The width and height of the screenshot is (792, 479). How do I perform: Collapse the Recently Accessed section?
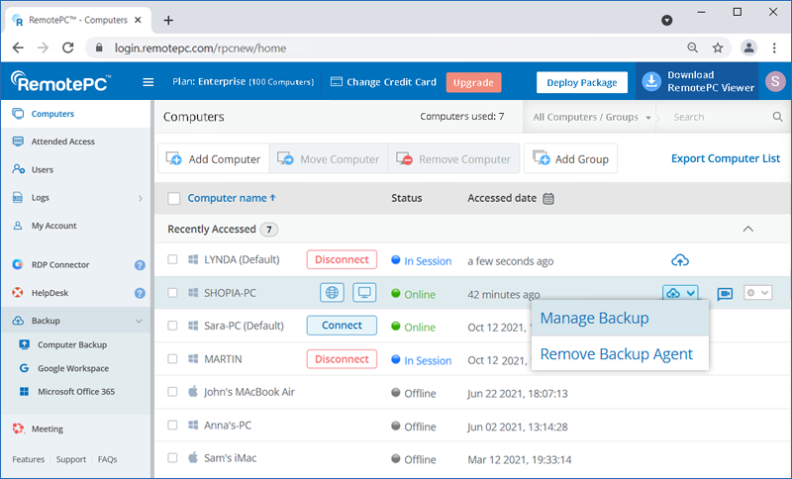coord(748,229)
